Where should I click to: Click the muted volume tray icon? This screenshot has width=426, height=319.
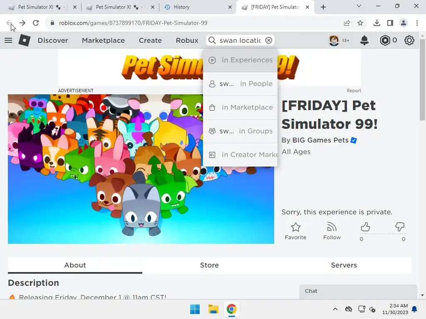pos(372,309)
